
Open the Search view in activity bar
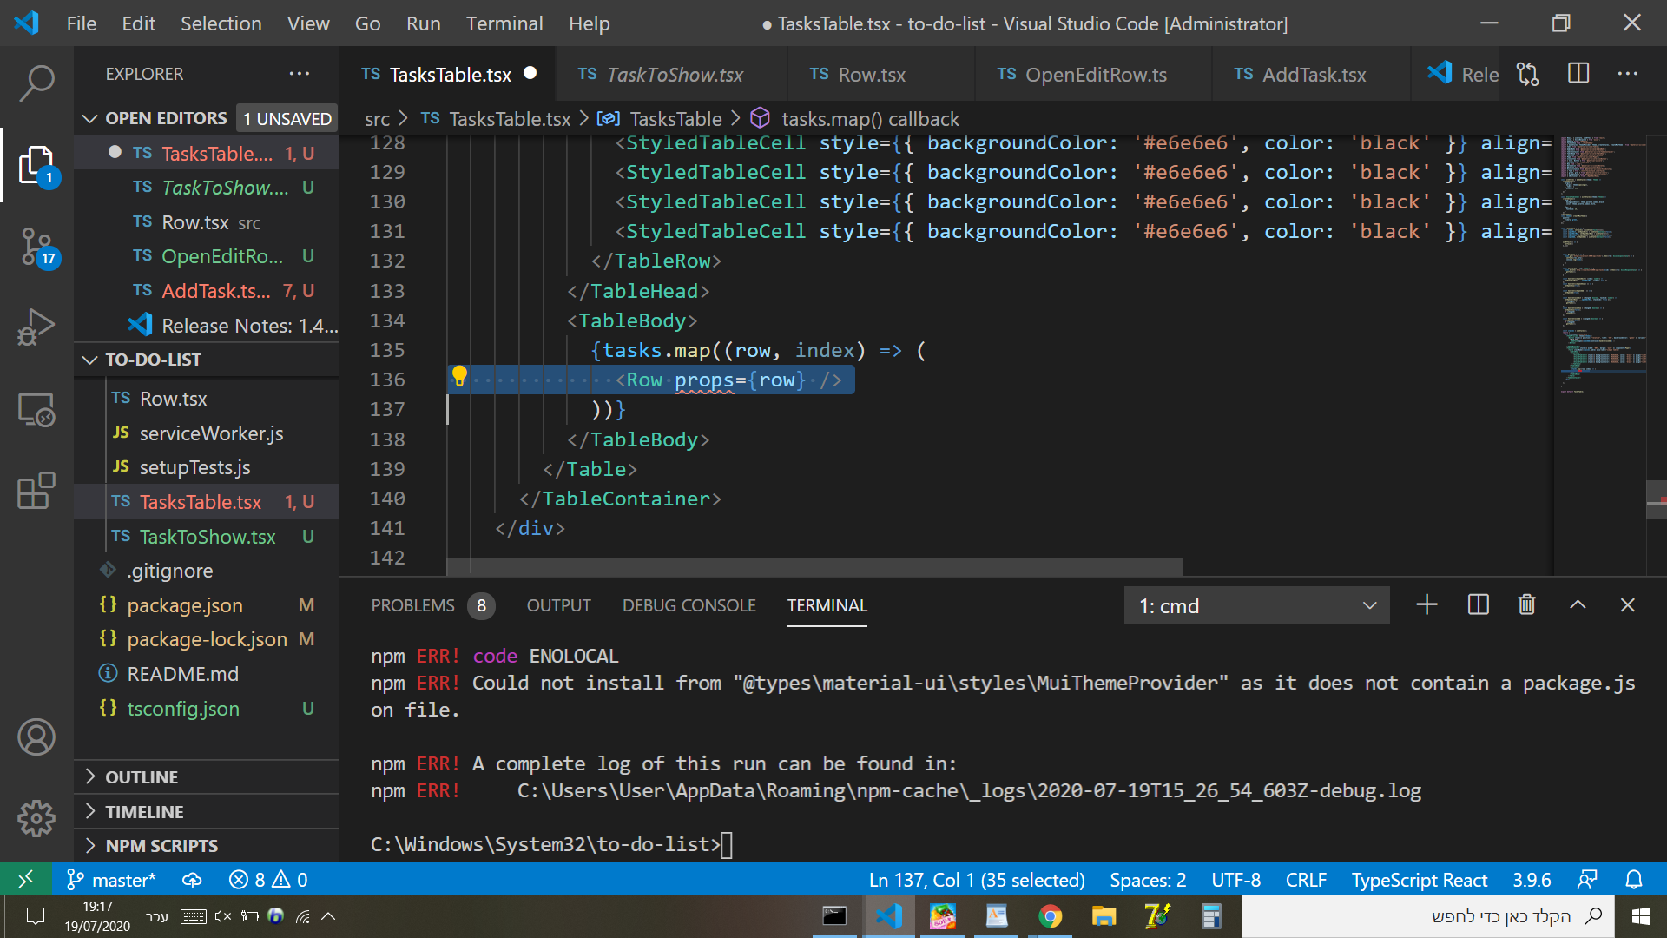point(36,84)
